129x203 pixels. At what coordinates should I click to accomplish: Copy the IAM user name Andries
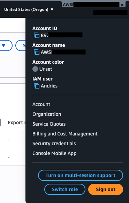pyautogui.click(x=37, y=86)
